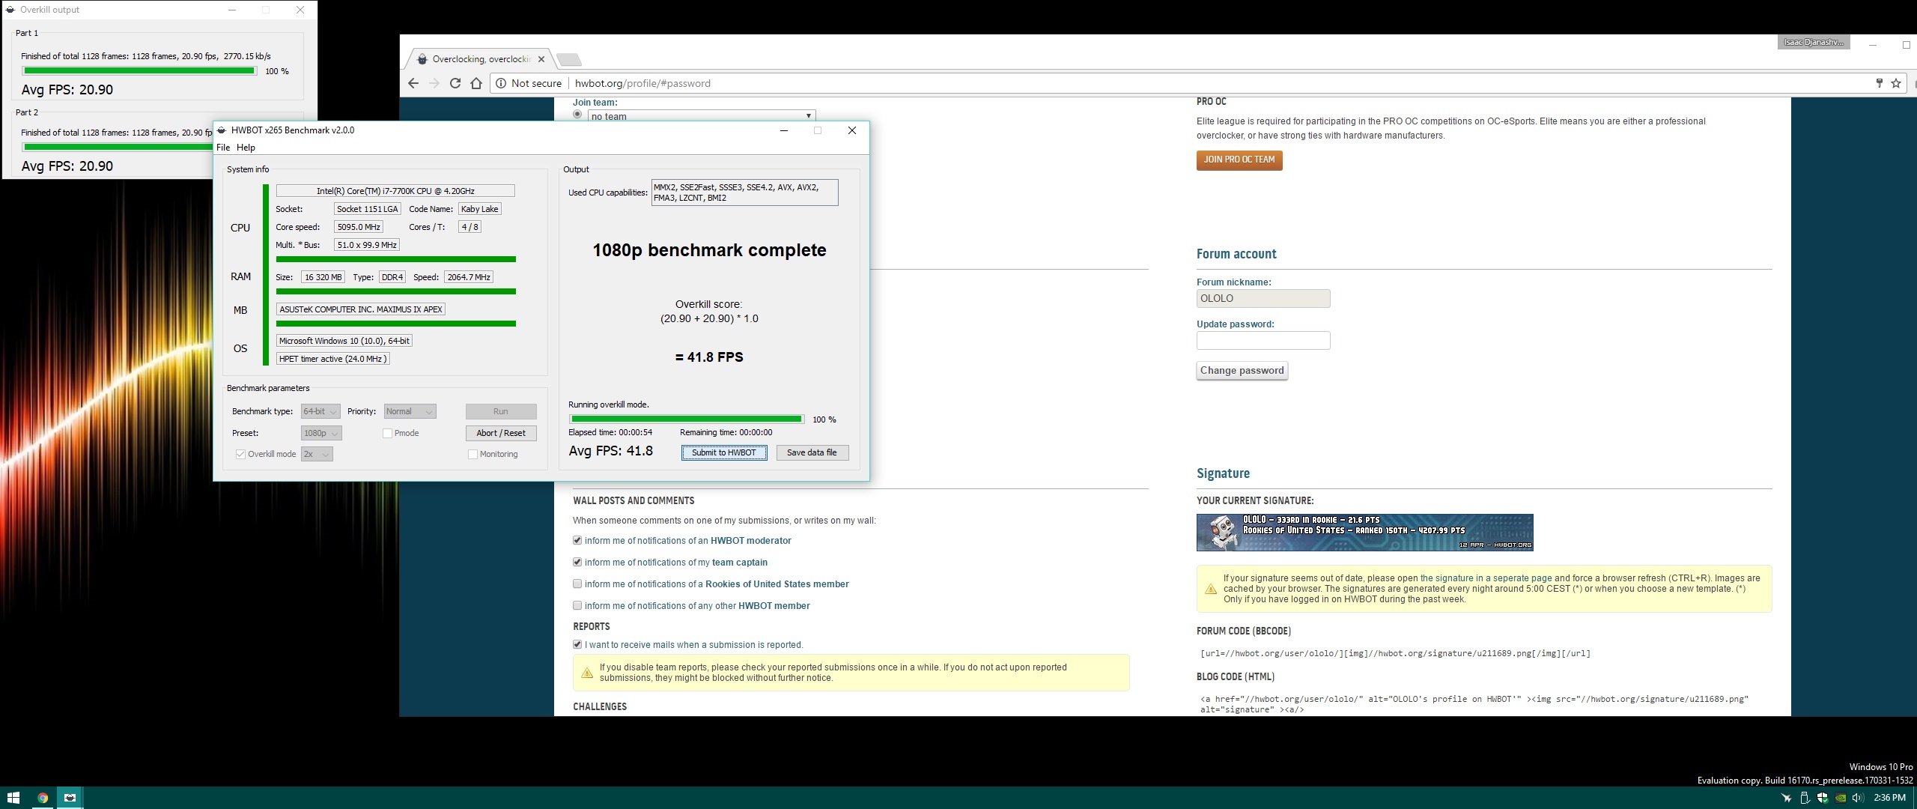1917x809 pixels.
Task: Click the Abort / Reset button
Action: click(501, 433)
